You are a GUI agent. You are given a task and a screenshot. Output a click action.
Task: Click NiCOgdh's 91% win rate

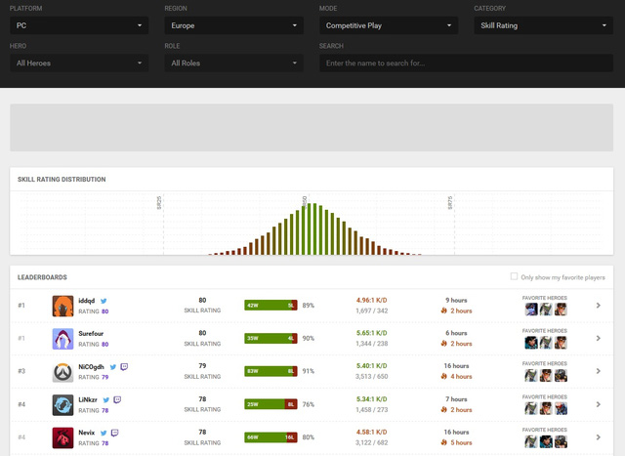309,371
